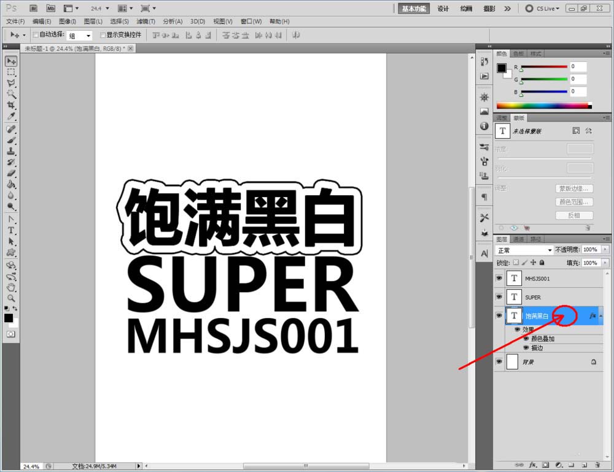The height and width of the screenshot is (472, 614).
Task: Click the 蒙版边缘 button
Action: click(573, 188)
